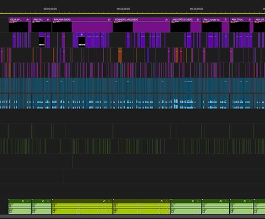Jump to the 00:15:00:00 ruler mark
This screenshot has width=265, height=219.
pos(196,9)
